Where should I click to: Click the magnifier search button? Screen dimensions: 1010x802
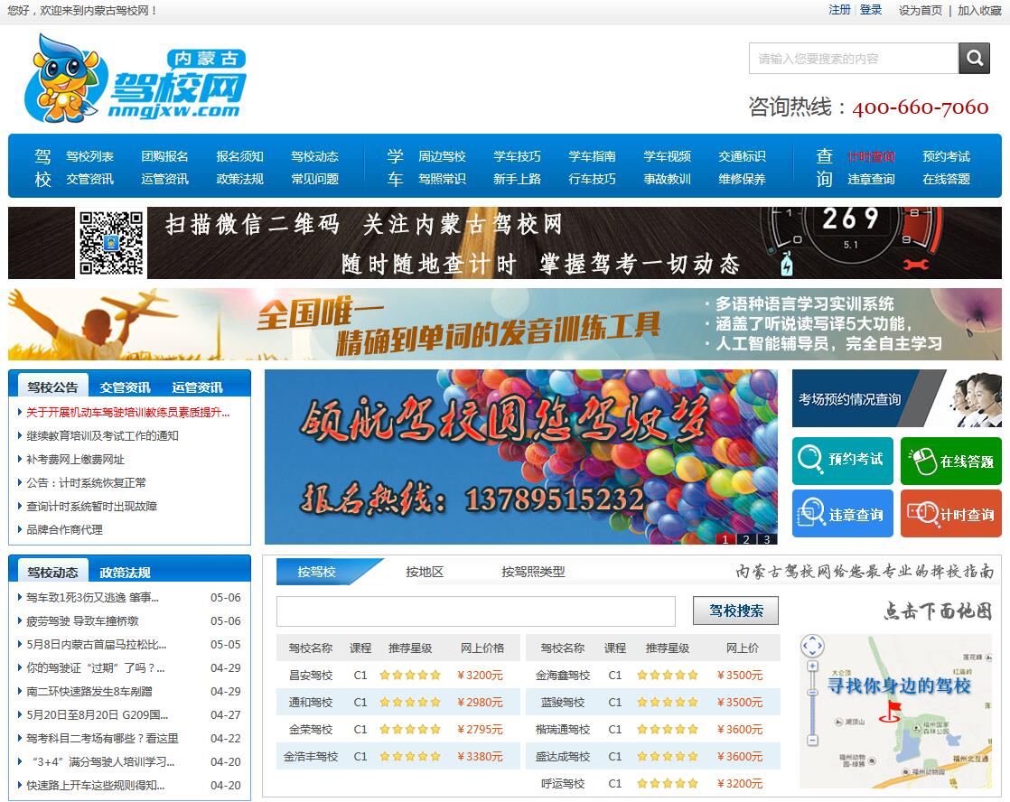click(974, 59)
